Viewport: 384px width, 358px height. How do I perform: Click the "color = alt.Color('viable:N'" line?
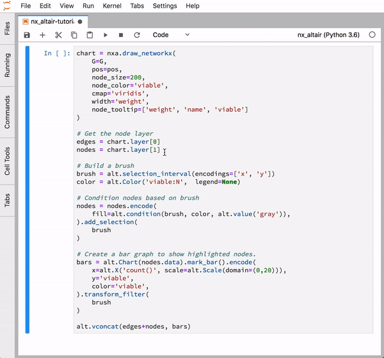click(x=159, y=182)
